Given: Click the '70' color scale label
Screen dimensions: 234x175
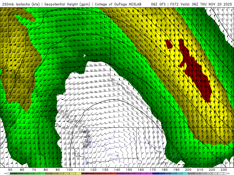Looking at the screenshot, I should tap(34, 170).
